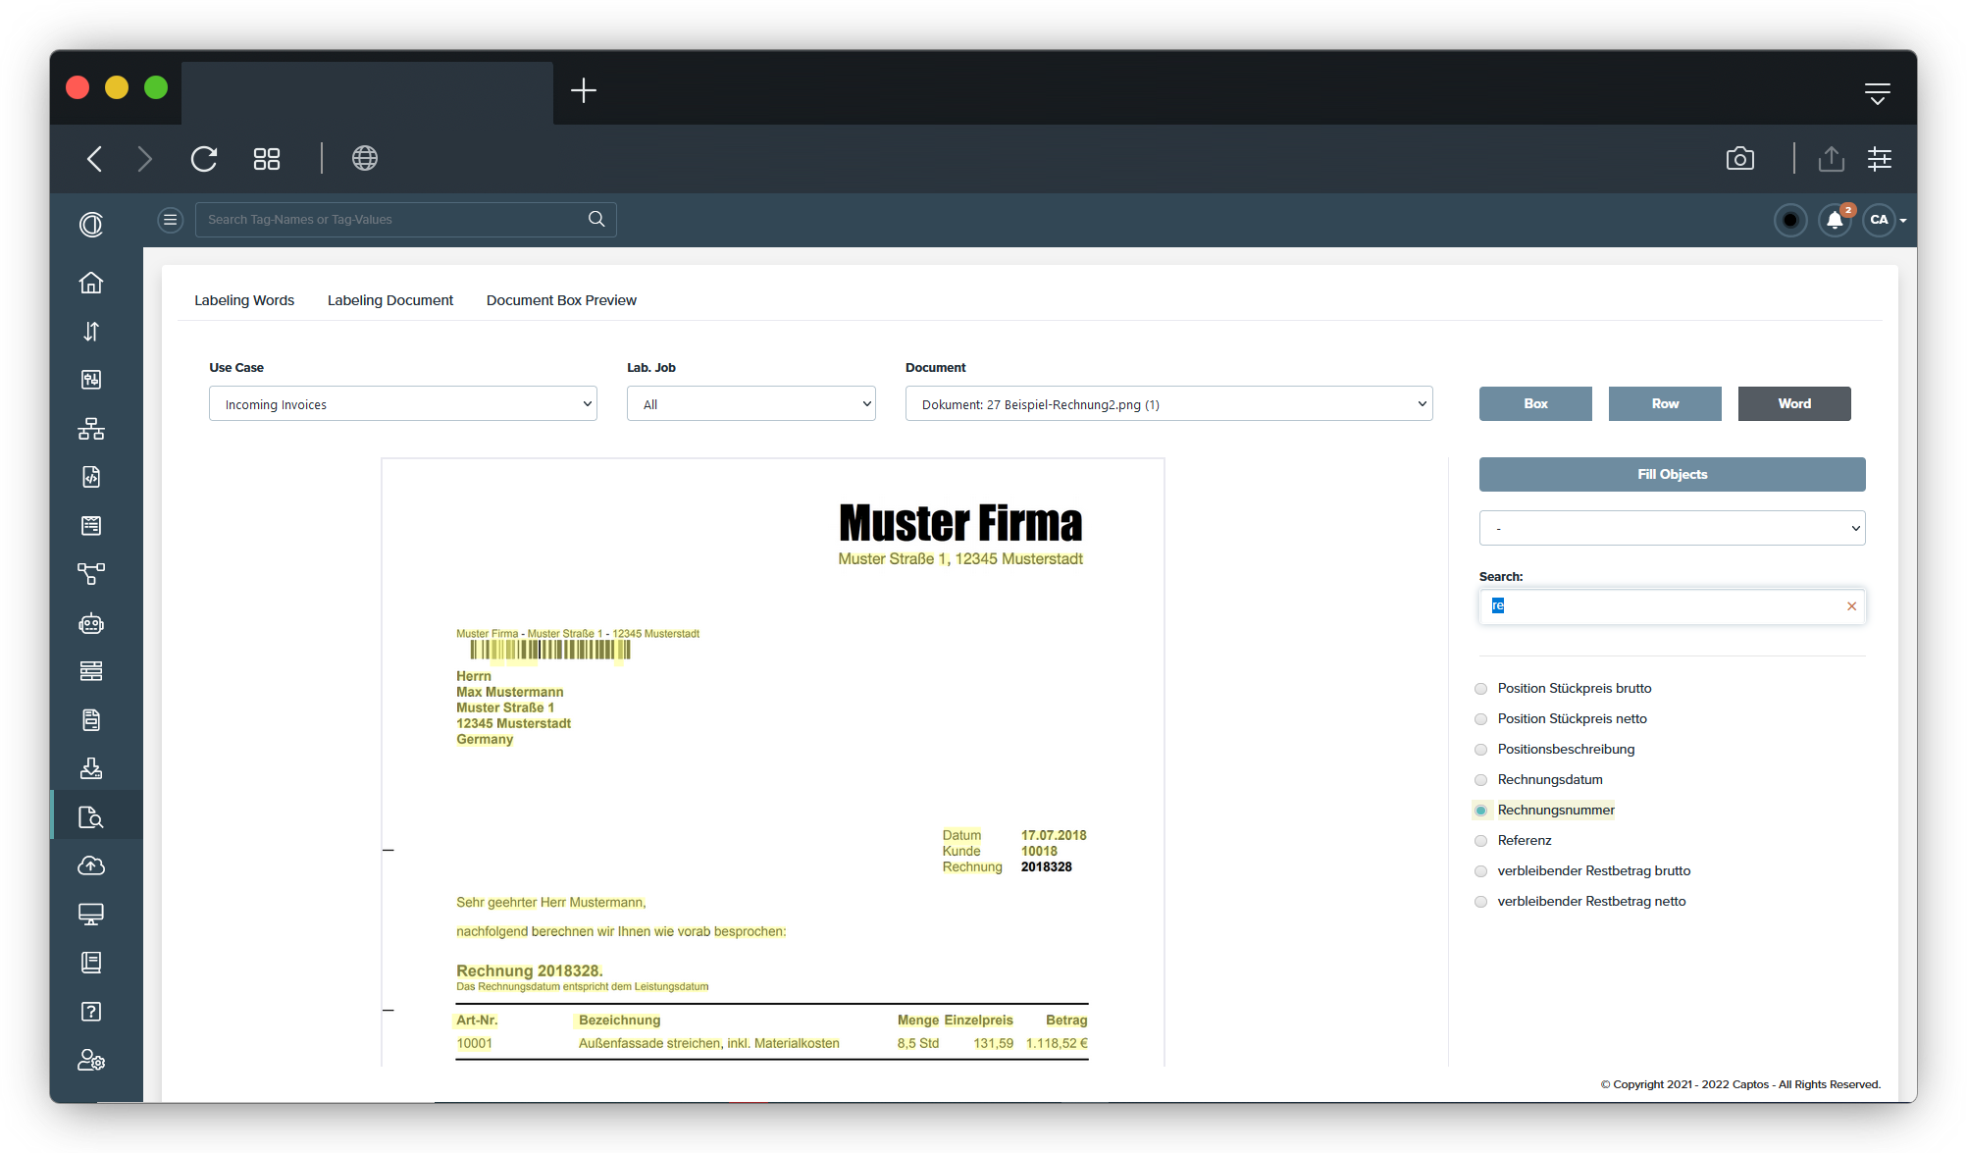
Task: Open the document search sidebar icon
Action: [x=91, y=817]
